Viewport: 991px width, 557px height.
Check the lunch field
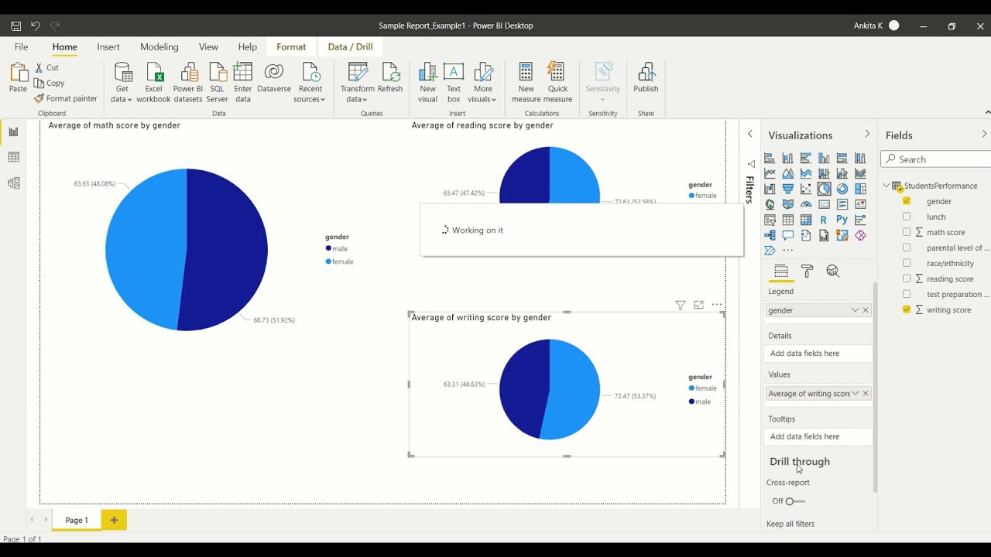(907, 217)
